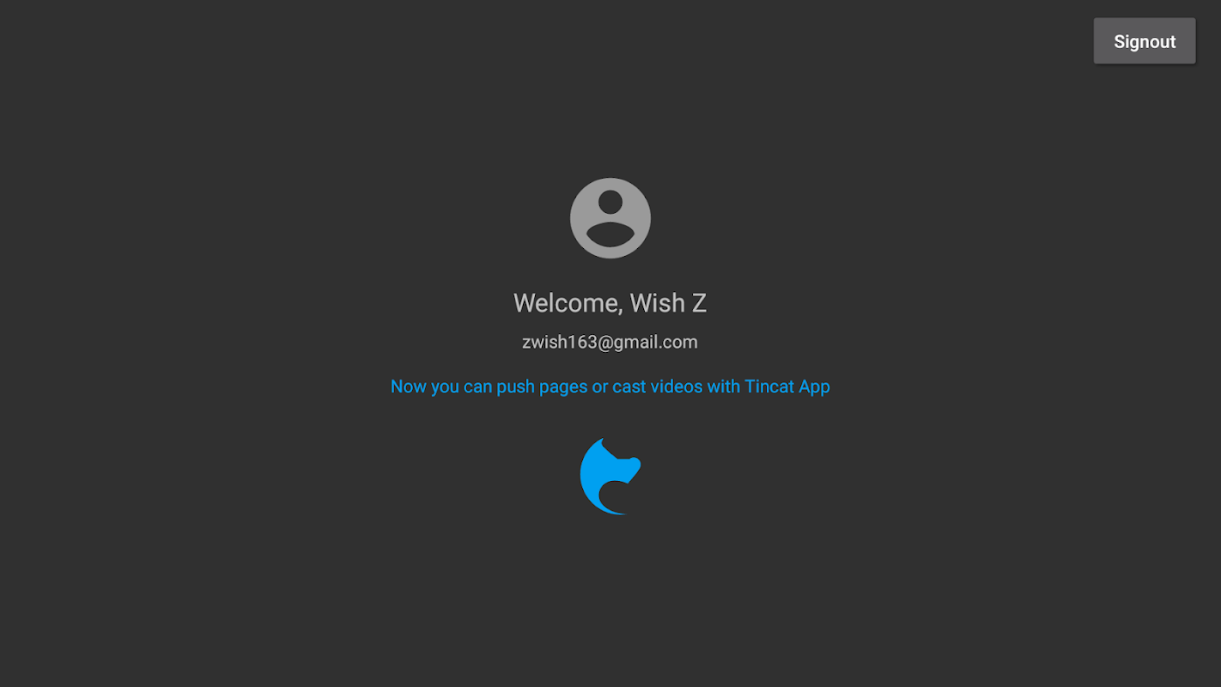Screen dimensions: 1221x687
Task: Click the word 'Welcome' in the greeting
Action: 567,303
